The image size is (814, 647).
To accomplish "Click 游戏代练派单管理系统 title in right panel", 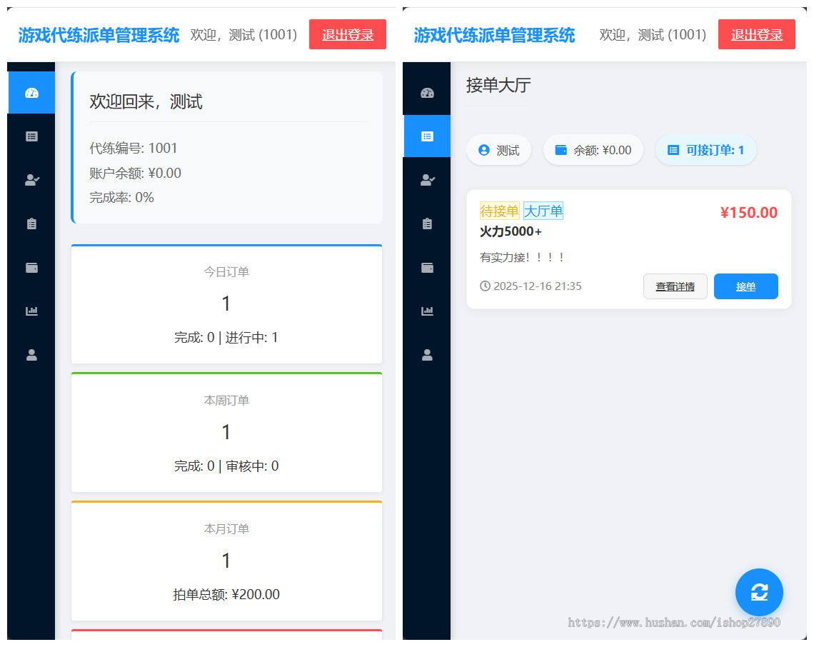I will click(x=494, y=35).
